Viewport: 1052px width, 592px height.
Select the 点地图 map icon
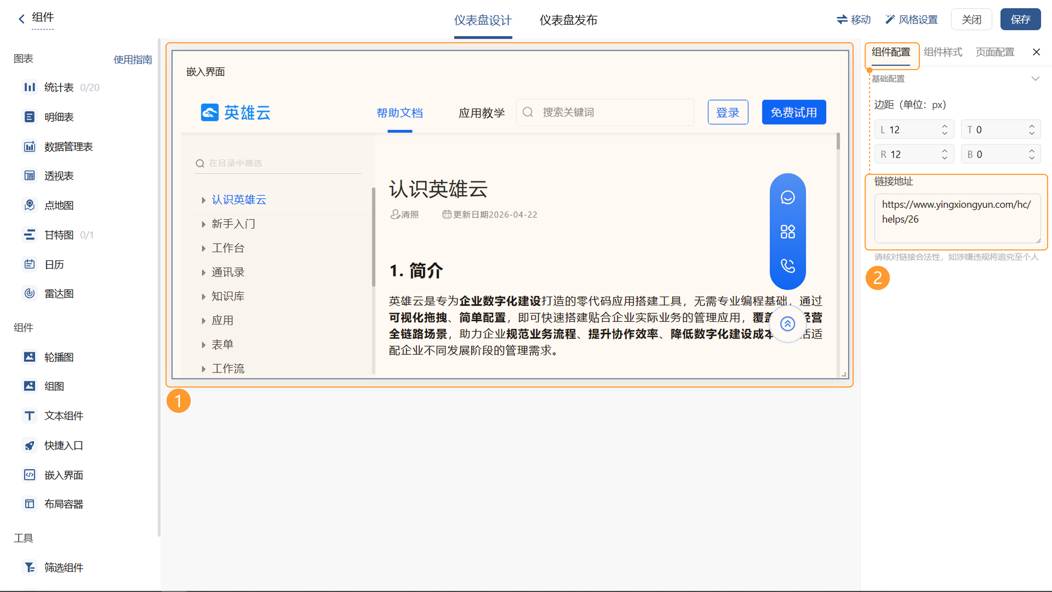click(29, 205)
